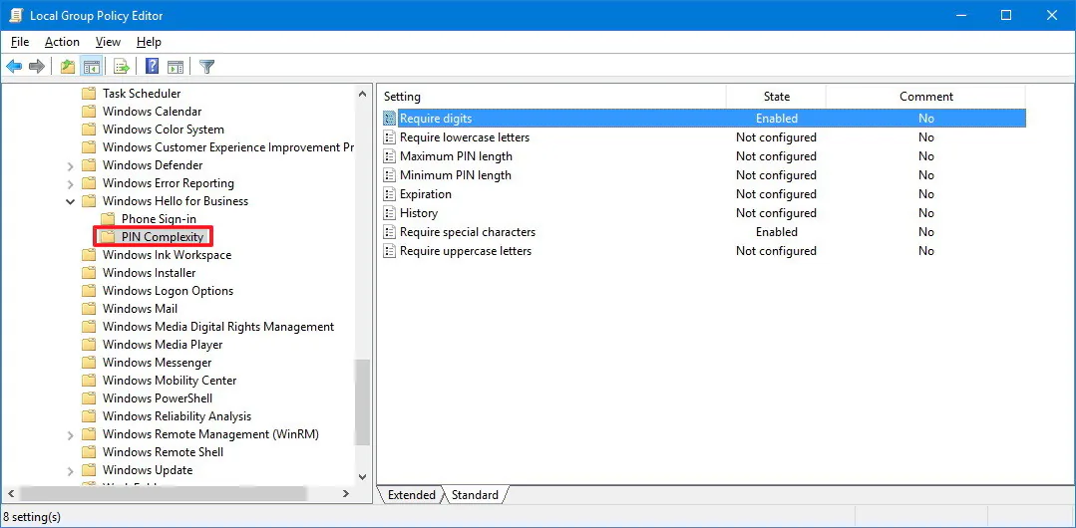Viewport: 1076px width, 528px height.
Task: Sort by the Comment column header
Action: (925, 97)
